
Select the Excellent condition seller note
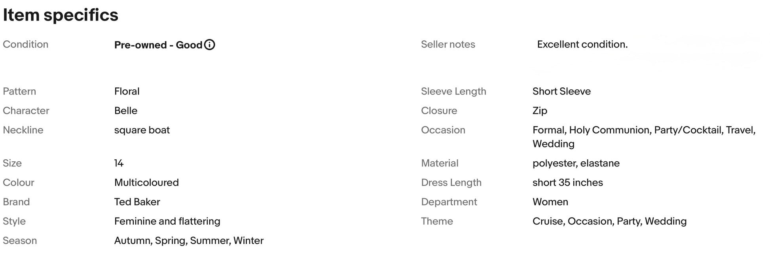point(582,44)
